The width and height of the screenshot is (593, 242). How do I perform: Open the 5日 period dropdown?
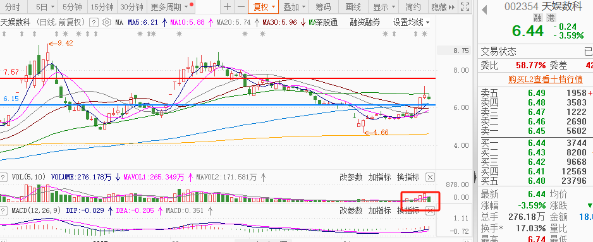click(x=45, y=7)
